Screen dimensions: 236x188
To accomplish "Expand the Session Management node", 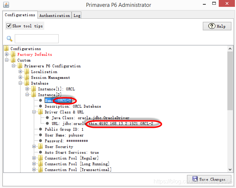I will (20, 77).
